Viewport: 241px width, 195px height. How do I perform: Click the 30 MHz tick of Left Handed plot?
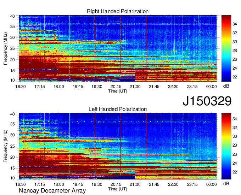[x=12, y=135]
